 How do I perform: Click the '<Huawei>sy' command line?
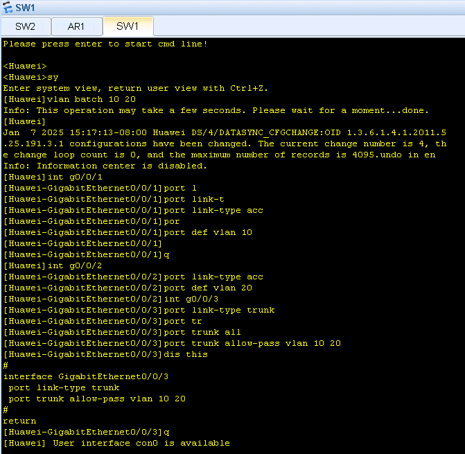click(x=30, y=78)
